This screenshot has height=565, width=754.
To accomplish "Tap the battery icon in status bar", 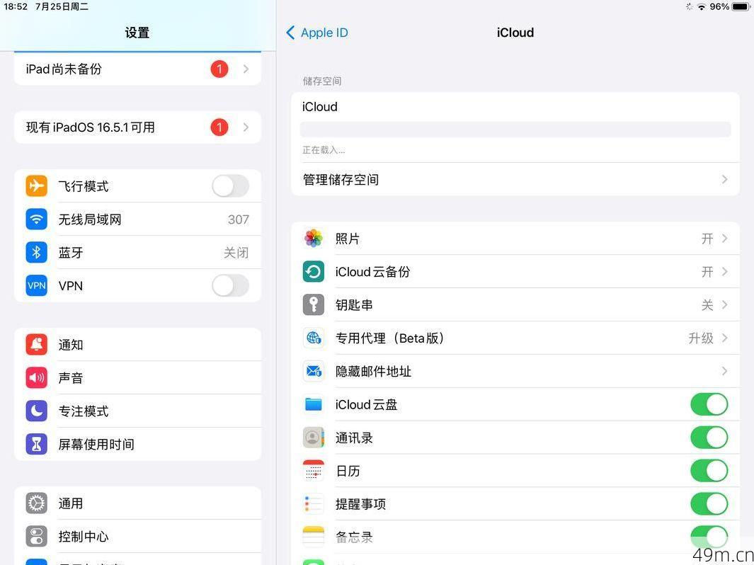I will pos(741,7).
